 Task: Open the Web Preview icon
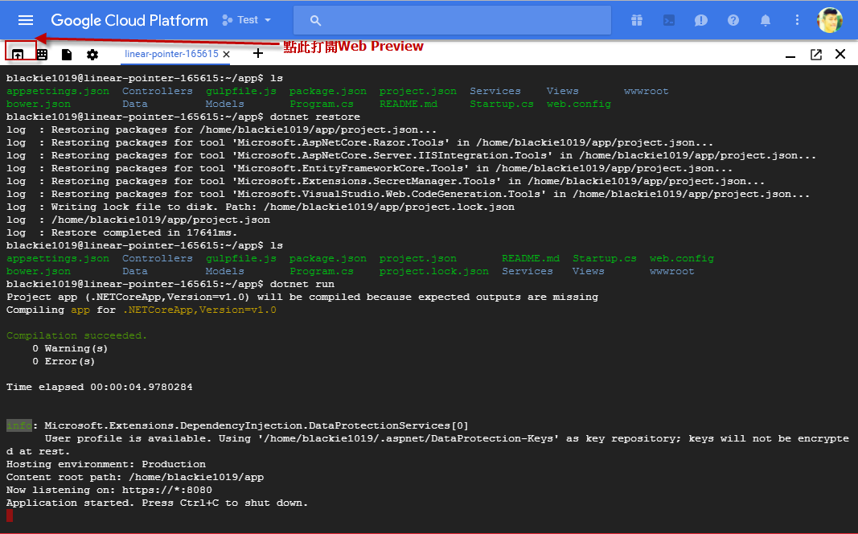coord(17,54)
